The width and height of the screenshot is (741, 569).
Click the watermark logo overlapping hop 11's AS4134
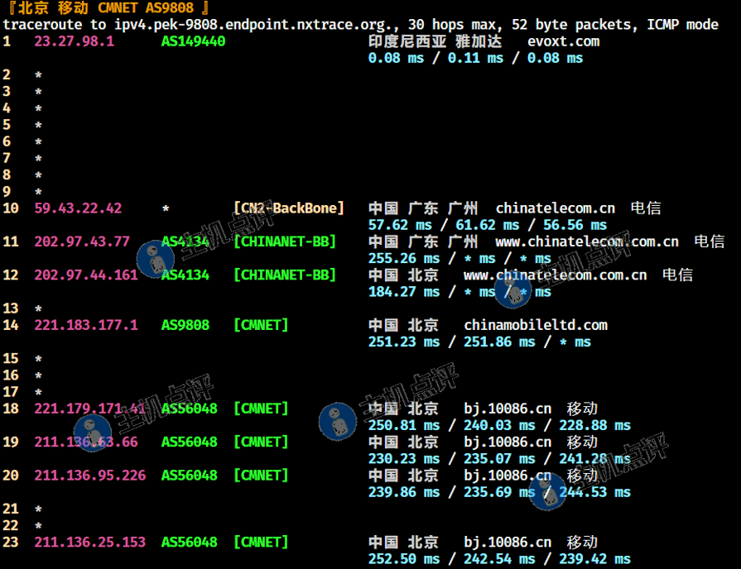(x=155, y=258)
